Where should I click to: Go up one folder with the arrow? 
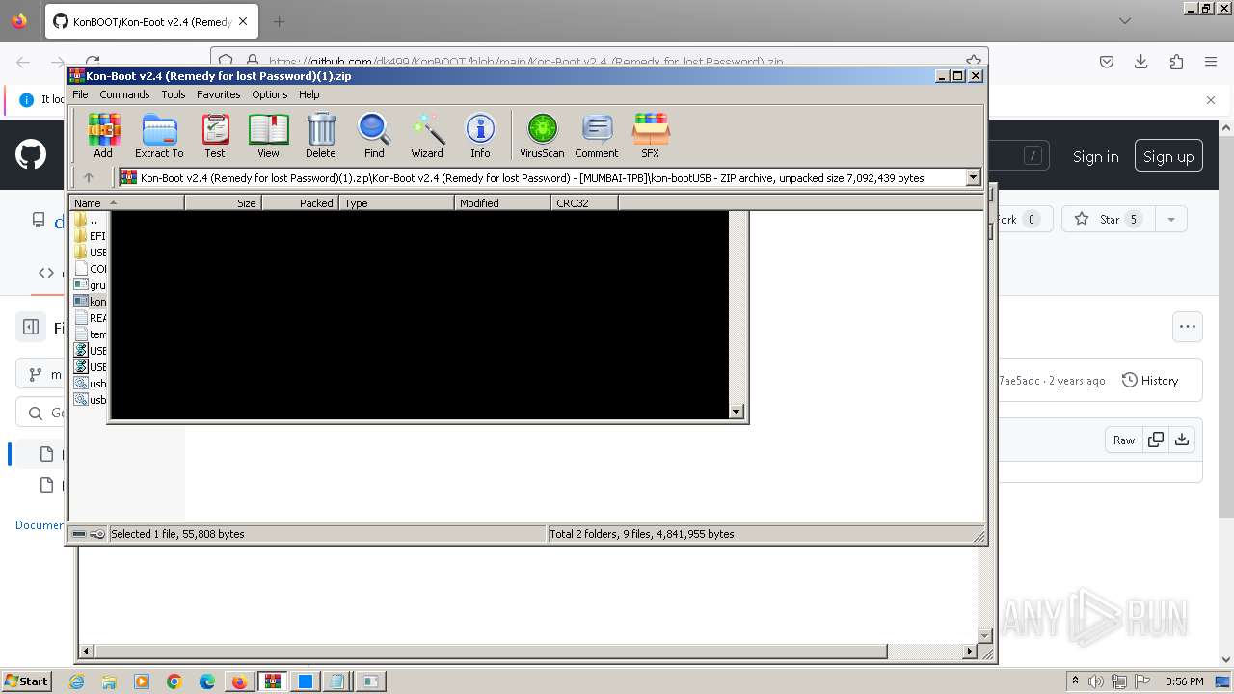(89, 177)
